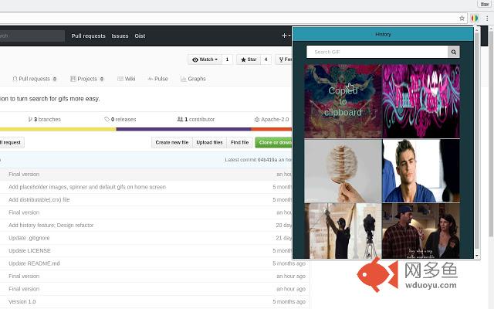This screenshot has width=494, height=309.
Task: Select the History header in popup
Action: pos(383,34)
